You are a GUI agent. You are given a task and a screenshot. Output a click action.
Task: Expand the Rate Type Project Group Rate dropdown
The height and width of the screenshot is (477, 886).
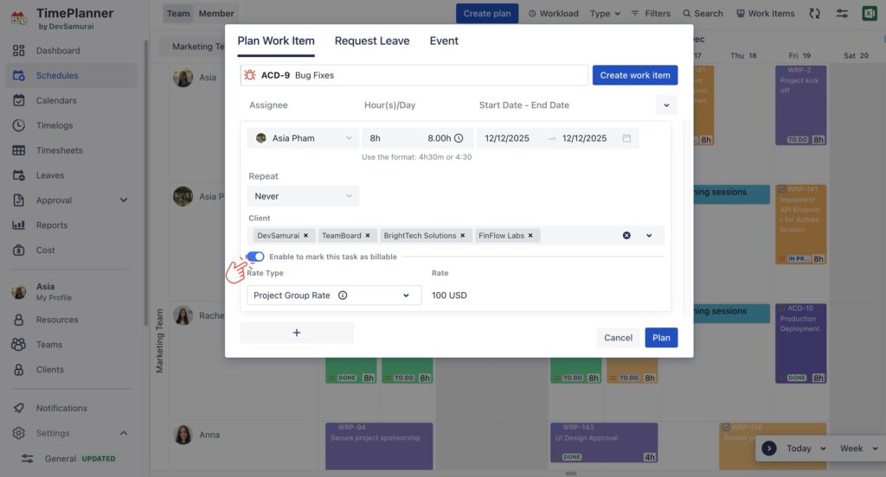click(x=334, y=296)
